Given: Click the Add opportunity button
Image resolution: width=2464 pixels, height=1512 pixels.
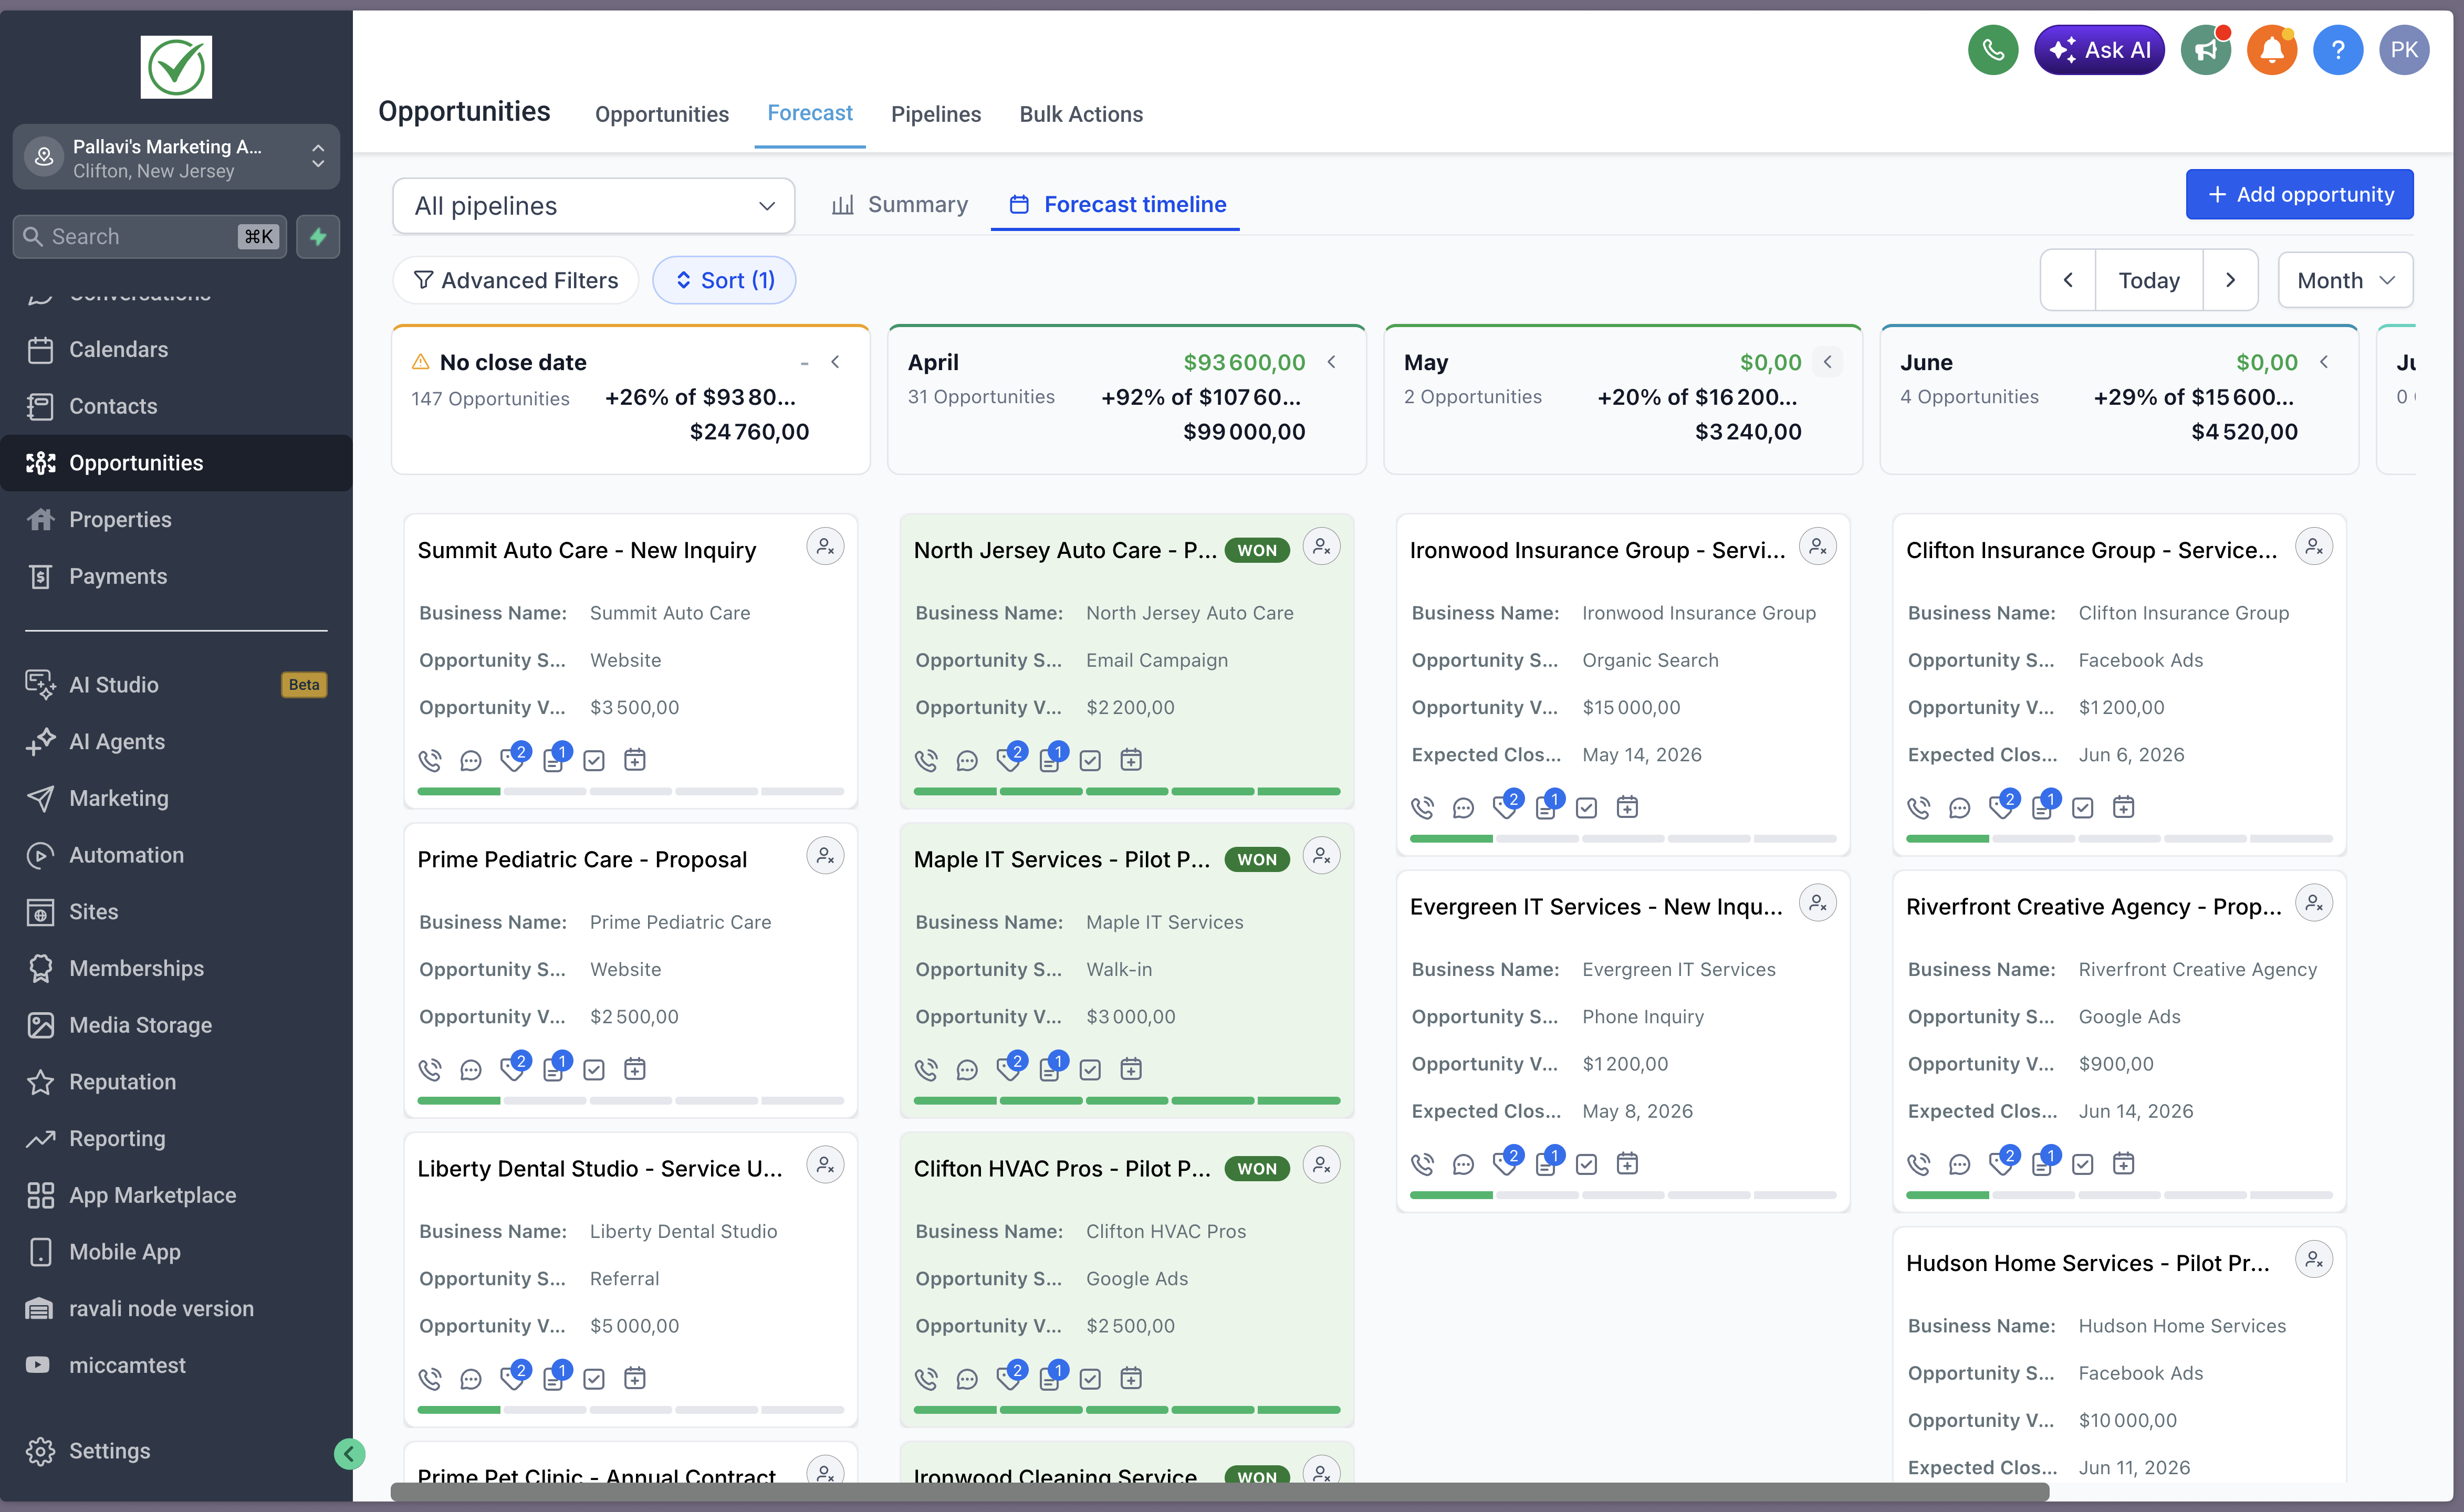Looking at the screenshot, I should [x=2299, y=194].
